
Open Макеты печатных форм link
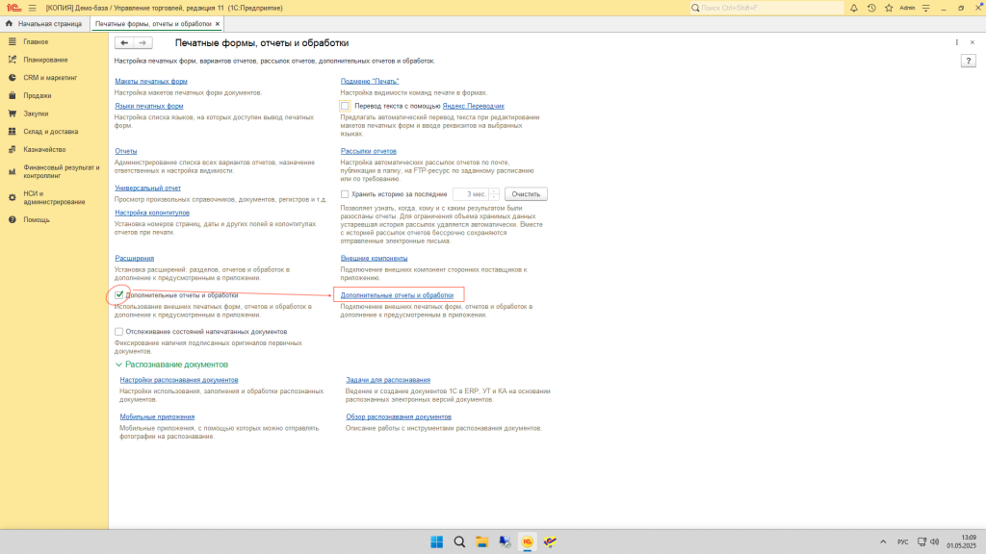pyautogui.click(x=151, y=81)
